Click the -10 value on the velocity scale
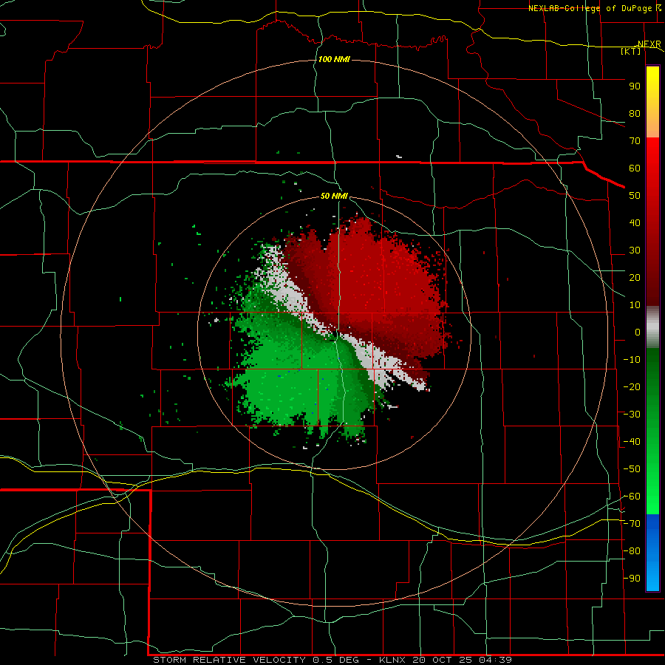The image size is (665, 665). pos(632,360)
